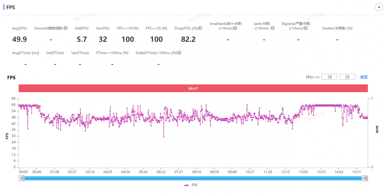
Task: Click the FPS>=25 [%] label
Action: coord(156,28)
